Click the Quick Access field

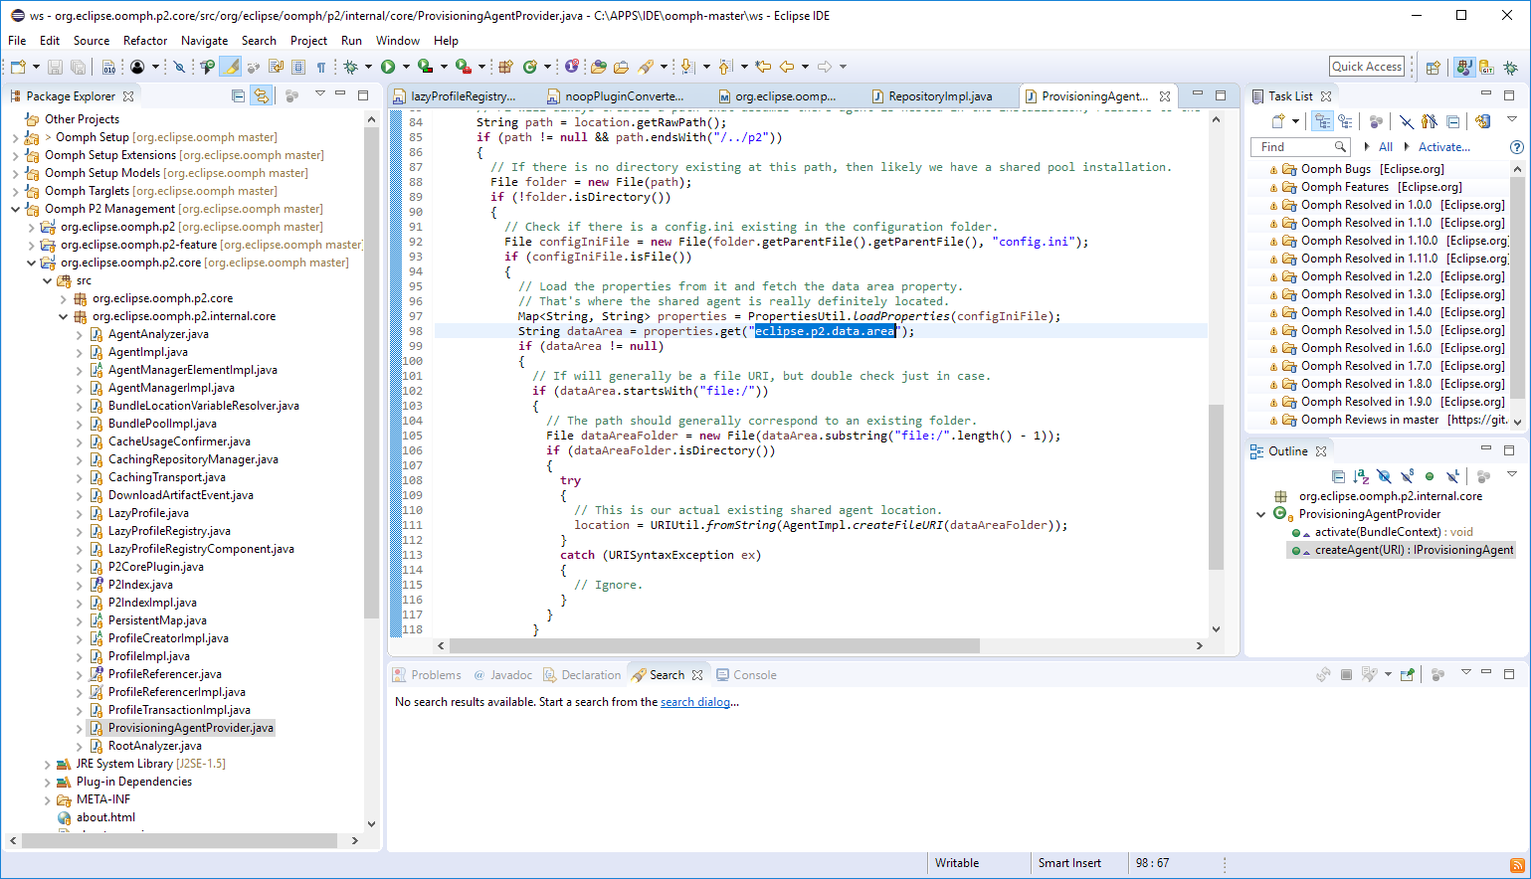(x=1367, y=67)
